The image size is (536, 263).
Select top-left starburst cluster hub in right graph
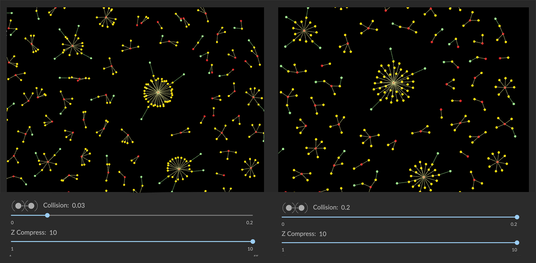(x=304, y=30)
